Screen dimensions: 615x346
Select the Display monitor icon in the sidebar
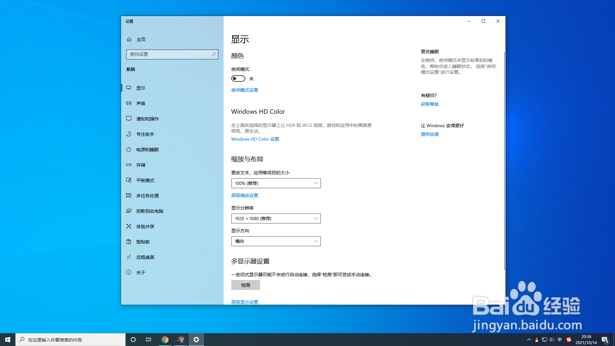(x=129, y=88)
